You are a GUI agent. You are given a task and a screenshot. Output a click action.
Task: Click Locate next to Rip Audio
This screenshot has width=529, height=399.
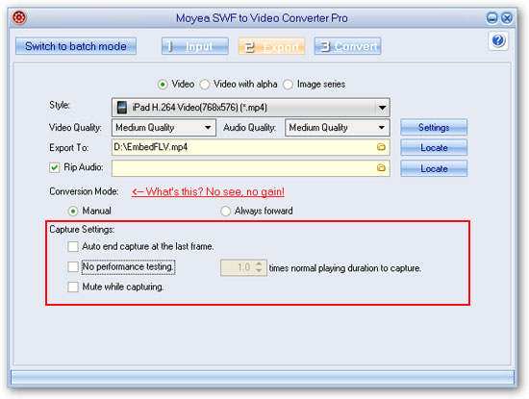(434, 168)
